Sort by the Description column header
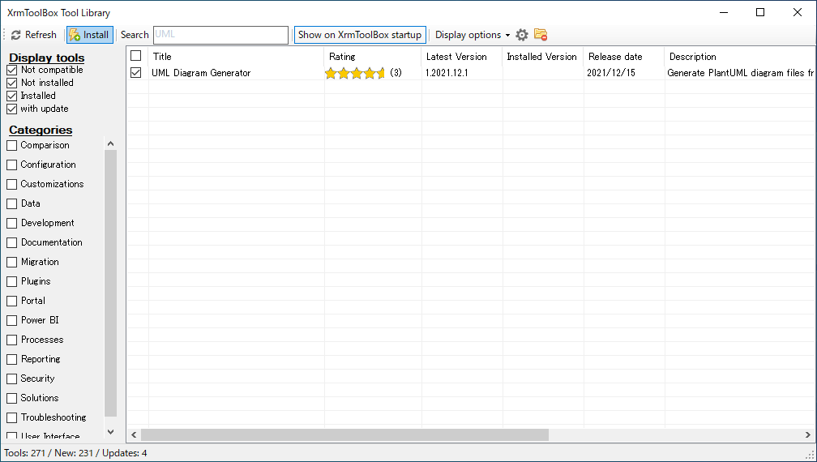 coord(740,56)
